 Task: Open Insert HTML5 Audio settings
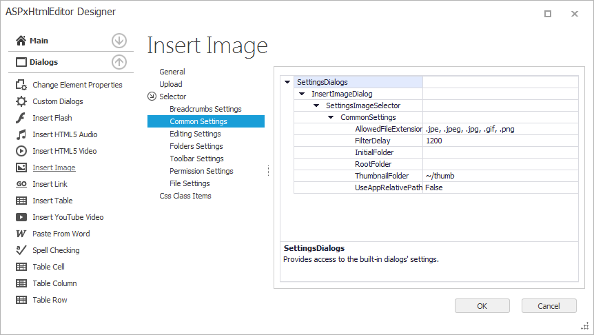[x=65, y=134]
